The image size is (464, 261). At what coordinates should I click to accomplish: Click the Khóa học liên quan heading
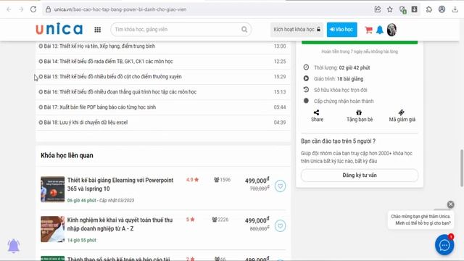pyautogui.click(x=67, y=155)
